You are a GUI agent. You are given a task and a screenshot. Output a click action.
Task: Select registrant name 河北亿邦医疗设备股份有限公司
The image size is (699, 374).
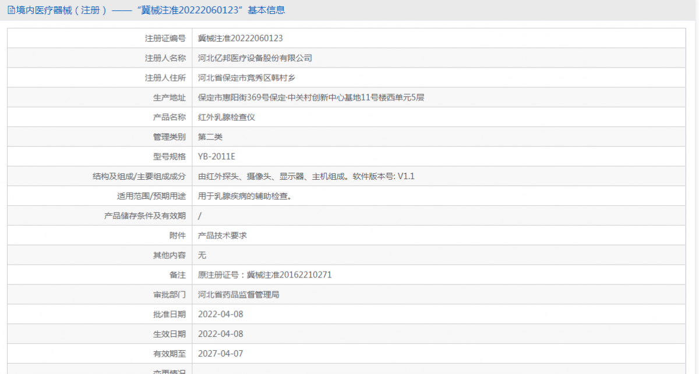pyautogui.click(x=255, y=58)
